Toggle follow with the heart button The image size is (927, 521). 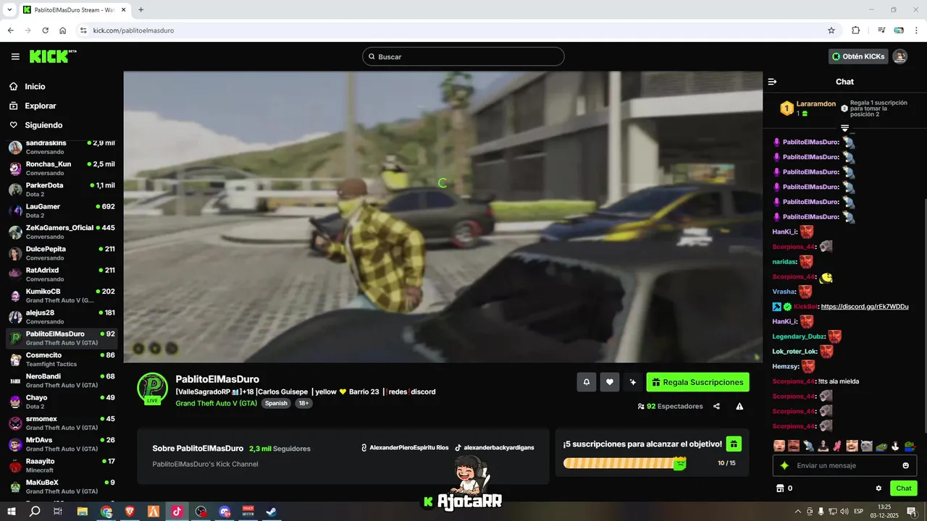tap(610, 382)
